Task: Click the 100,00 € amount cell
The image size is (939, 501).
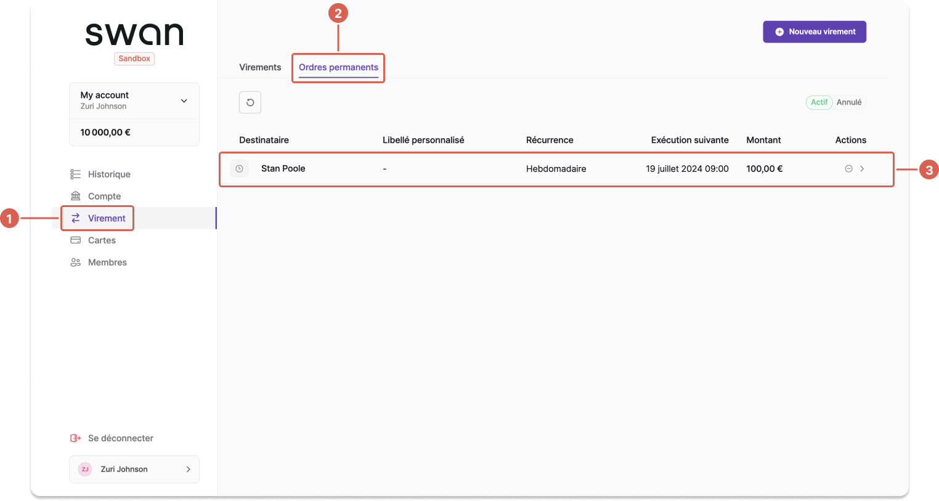Action: pyautogui.click(x=765, y=169)
